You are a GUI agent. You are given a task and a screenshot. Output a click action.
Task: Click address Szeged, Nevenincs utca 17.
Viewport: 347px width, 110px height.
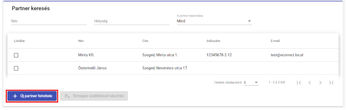[165, 68]
